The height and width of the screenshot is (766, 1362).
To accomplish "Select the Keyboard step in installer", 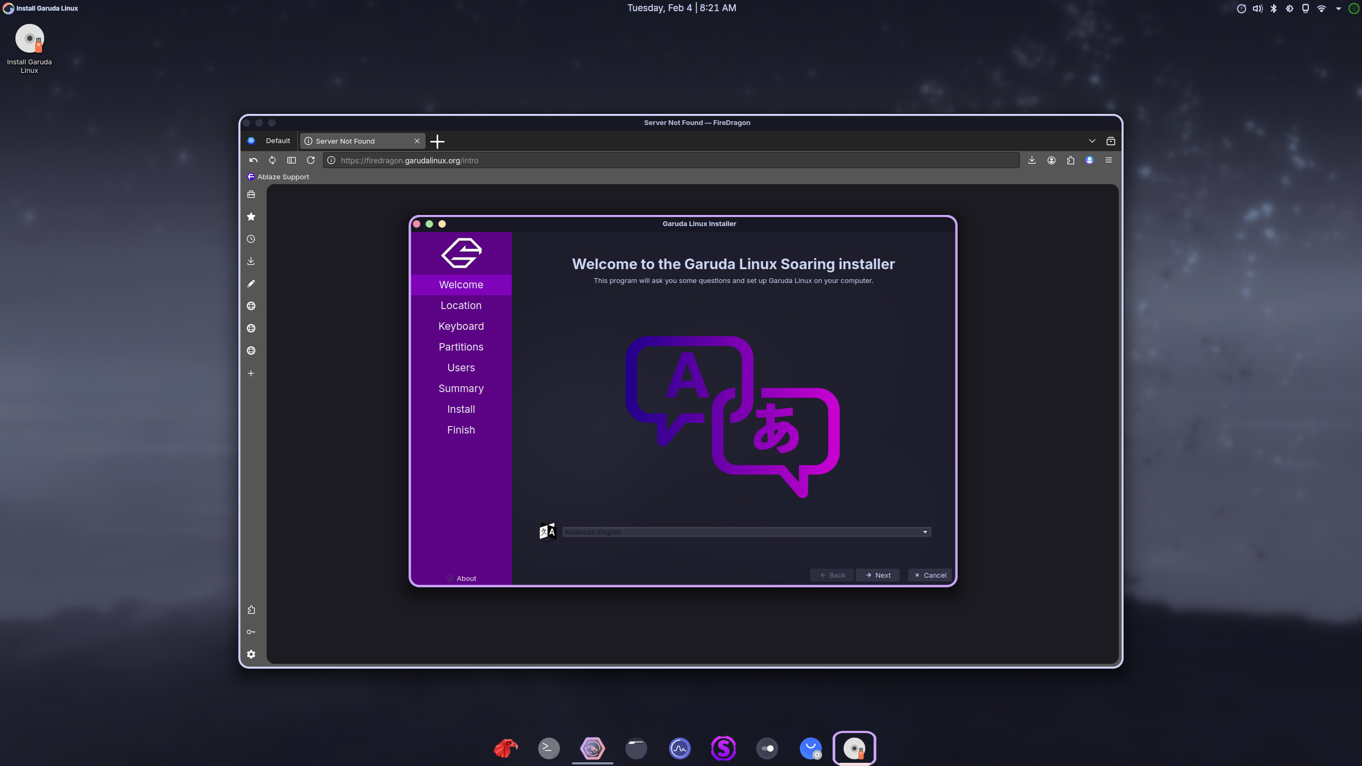I will tap(461, 326).
